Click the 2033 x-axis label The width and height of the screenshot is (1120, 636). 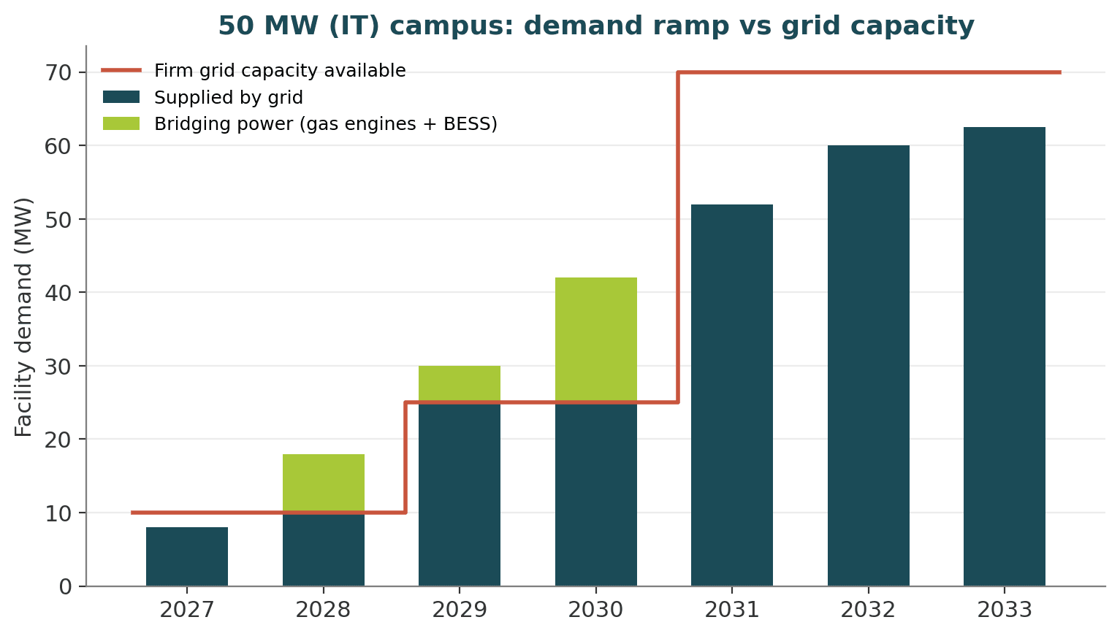pos(1005,610)
